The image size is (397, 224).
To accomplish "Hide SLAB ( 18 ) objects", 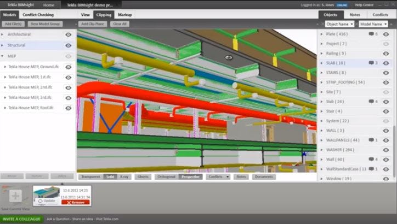I will coord(386,63).
